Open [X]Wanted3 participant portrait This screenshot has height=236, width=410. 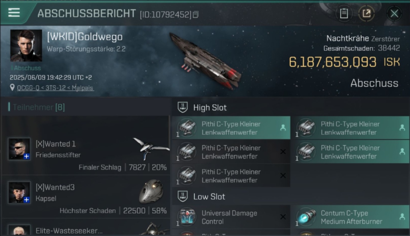[x=19, y=192]
